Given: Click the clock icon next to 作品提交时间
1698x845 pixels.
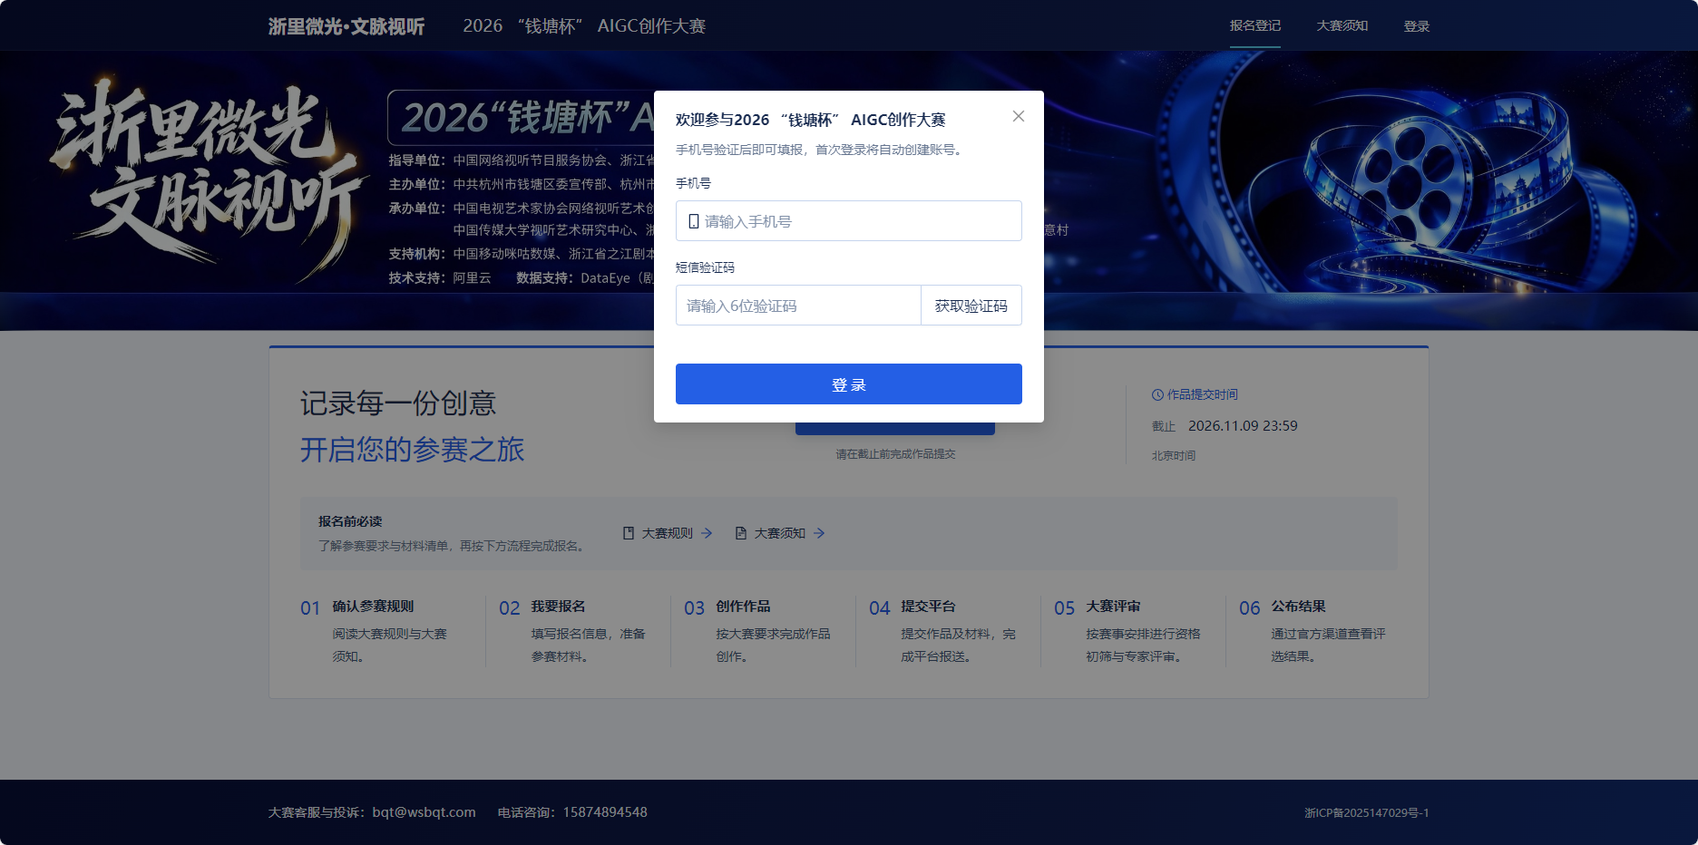Looking at the screenshot, I should [x=1157, y=394].
